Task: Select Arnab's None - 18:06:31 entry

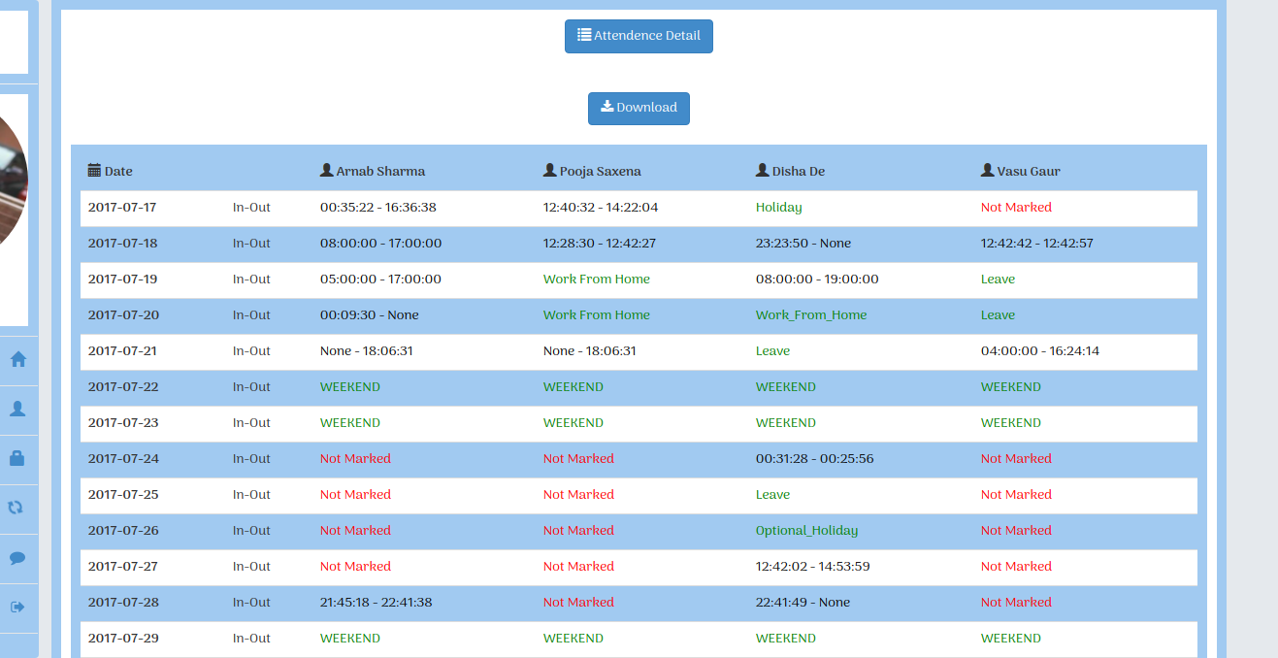Action: (x=367, y=351)
